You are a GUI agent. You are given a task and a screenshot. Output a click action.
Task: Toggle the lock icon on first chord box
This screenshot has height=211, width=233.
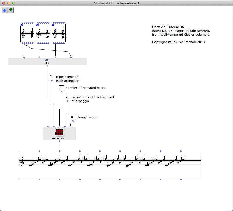pos(22,25)
